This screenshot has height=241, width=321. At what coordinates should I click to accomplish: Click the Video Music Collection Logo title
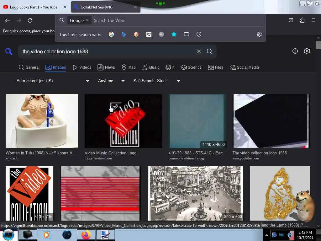(x=110, y=153)
